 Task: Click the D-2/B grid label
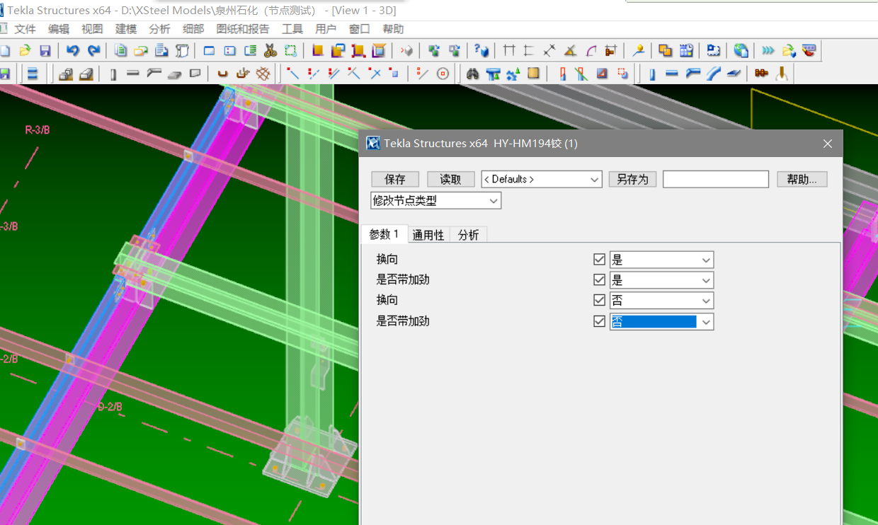click(110, 407)
